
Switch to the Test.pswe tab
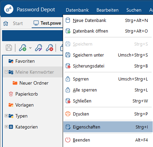coord(47,23)
